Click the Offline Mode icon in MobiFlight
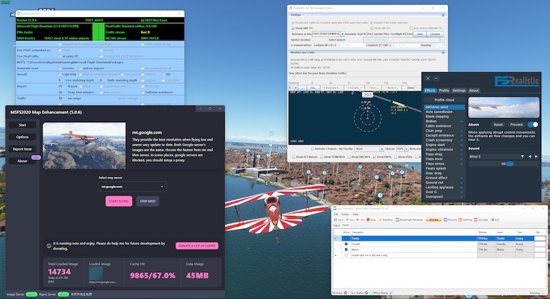The height and width of the screenshot is (299, 550). coord(390,293)
